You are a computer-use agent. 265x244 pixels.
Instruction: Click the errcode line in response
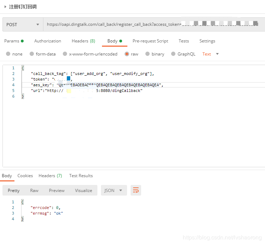pos(46,208)
